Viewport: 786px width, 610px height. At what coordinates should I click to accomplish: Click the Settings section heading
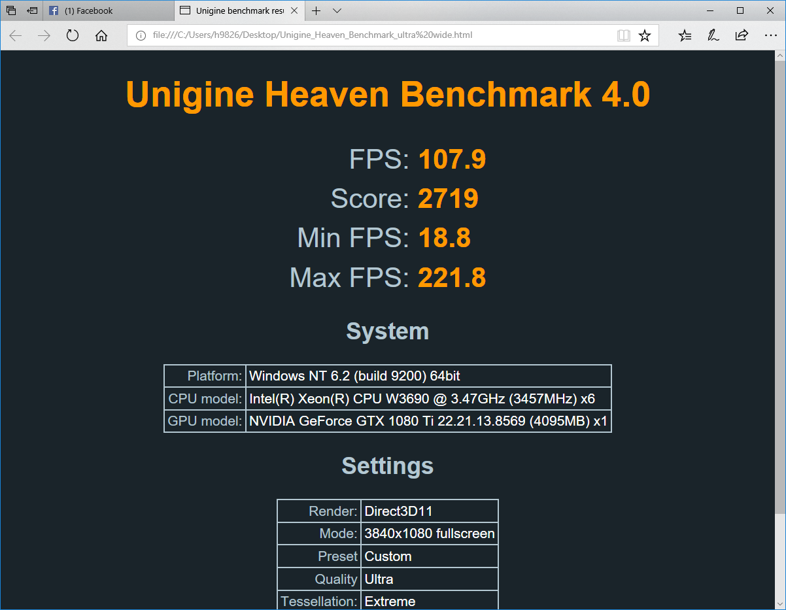point(388,466)
